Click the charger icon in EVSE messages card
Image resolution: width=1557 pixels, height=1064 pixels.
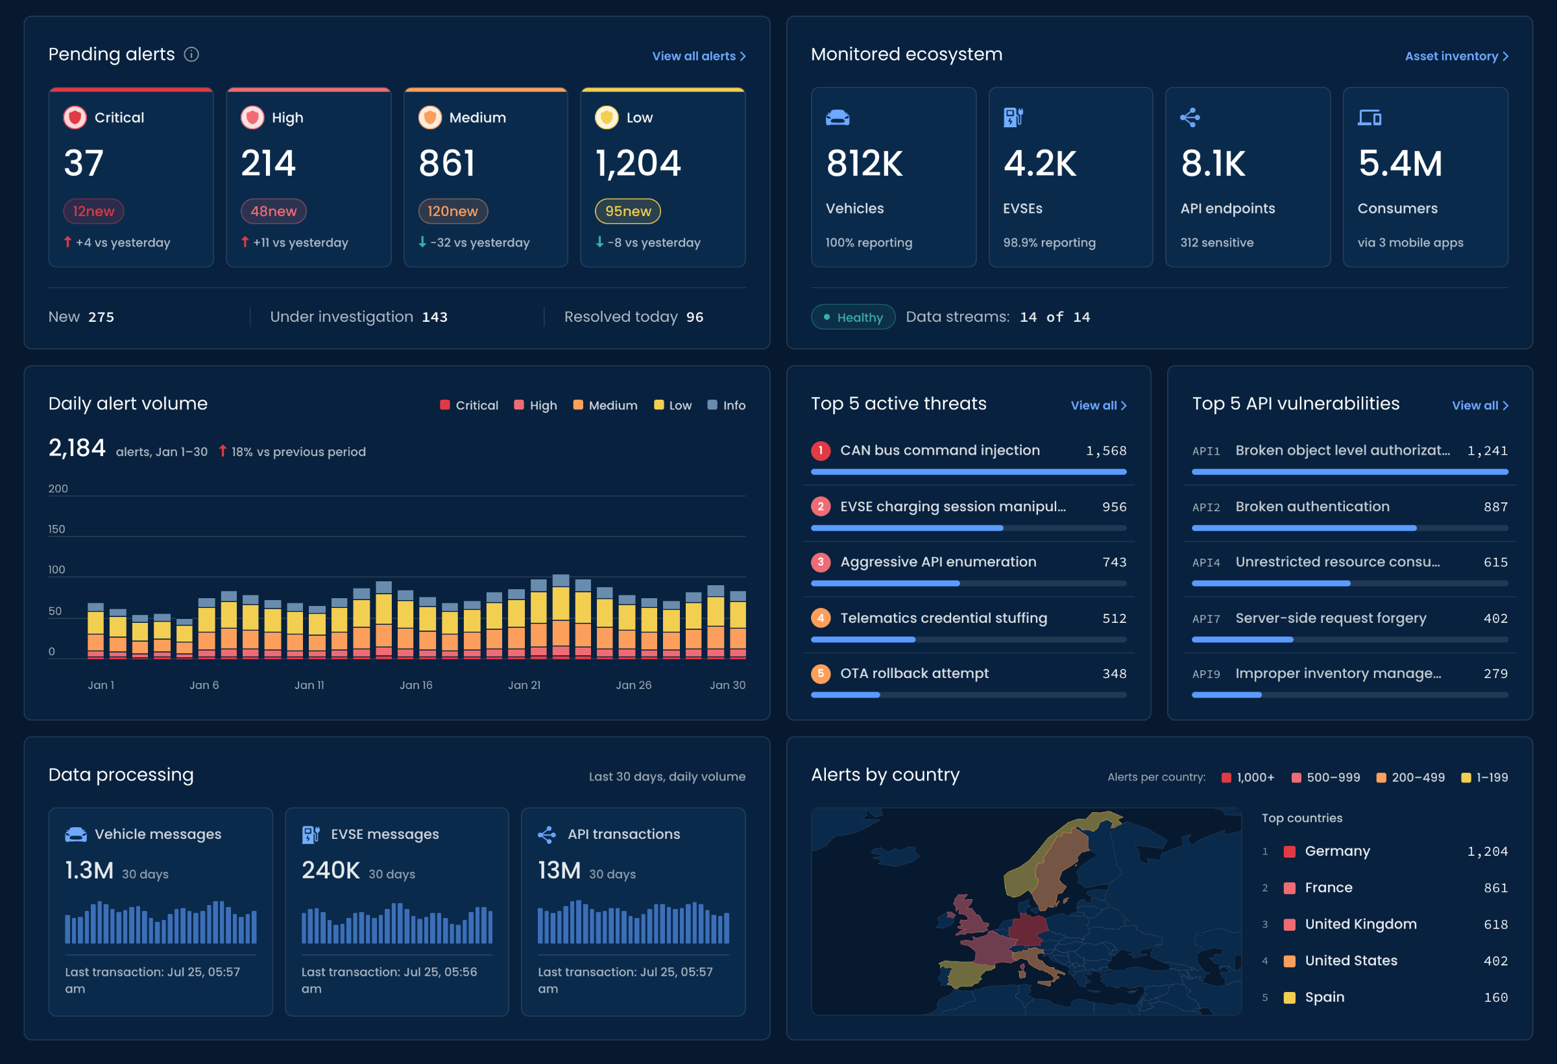[311, 834]
